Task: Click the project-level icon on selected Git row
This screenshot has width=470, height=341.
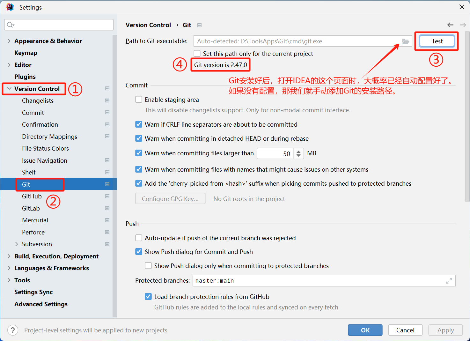Action: click(107, 184)
